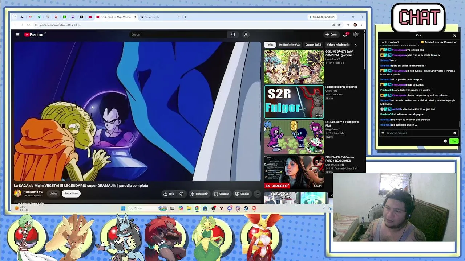Focus the YouTube Buscar search field
465x261 pixels.
tap(178, 34)
